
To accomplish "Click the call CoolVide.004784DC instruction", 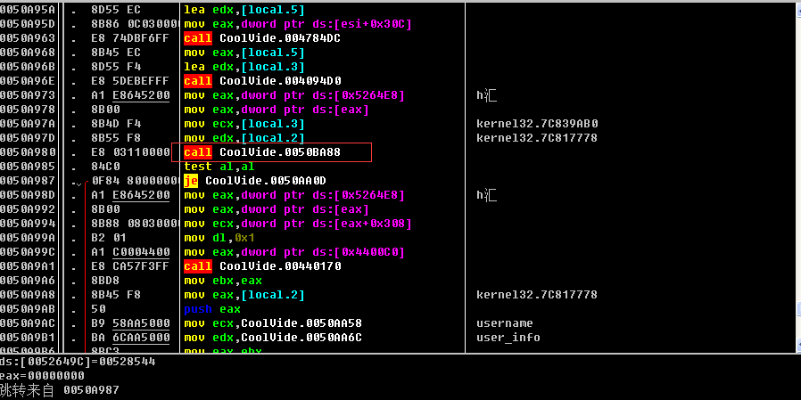I will click(262, 38).
